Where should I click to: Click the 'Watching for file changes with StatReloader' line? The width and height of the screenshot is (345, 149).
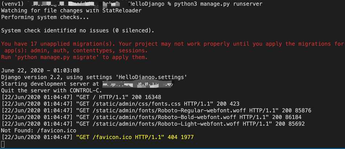coord(71,10)
